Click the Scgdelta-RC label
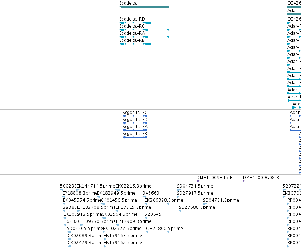 click(132, 26)
